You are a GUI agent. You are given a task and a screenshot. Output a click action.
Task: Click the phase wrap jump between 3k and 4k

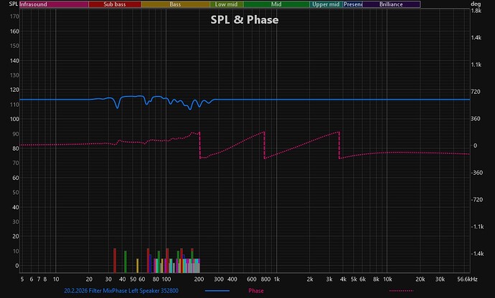pos(339,145)
